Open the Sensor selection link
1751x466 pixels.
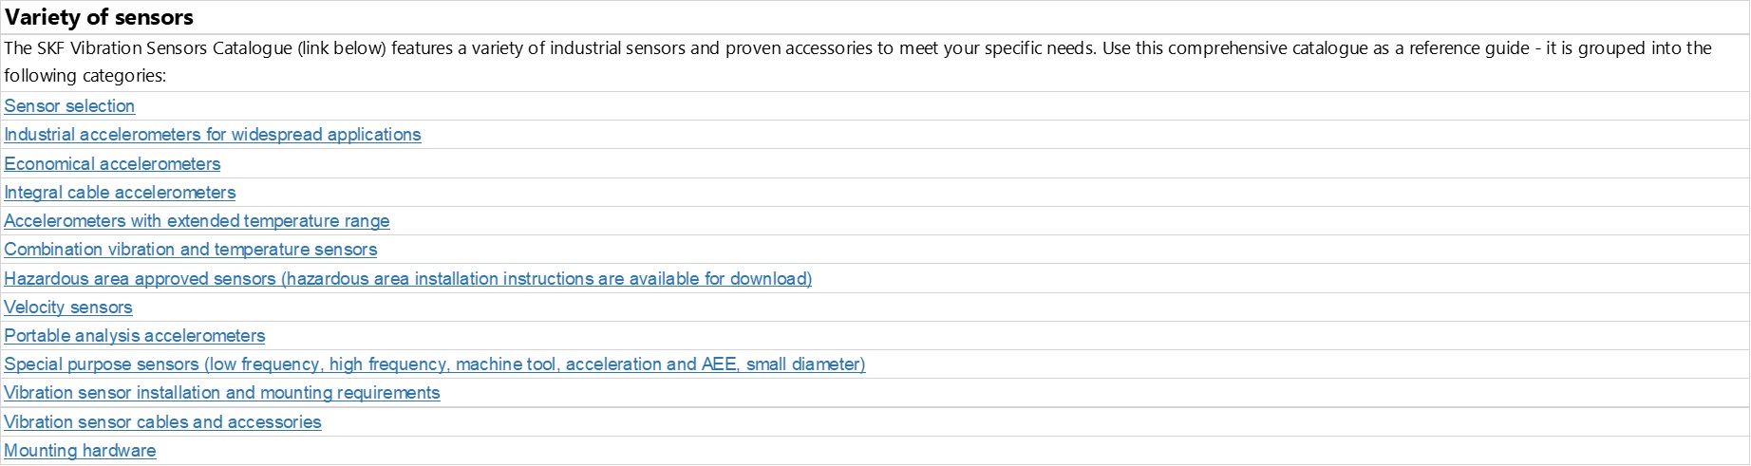pos(69,106)
